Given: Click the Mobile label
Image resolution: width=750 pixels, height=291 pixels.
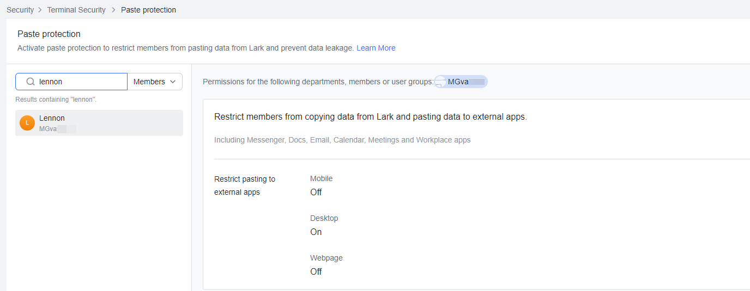Looking at the screenshot, I should click(x=321, y=178).
